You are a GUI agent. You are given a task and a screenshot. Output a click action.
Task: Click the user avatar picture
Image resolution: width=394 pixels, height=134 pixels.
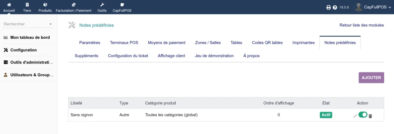[359, 7]
